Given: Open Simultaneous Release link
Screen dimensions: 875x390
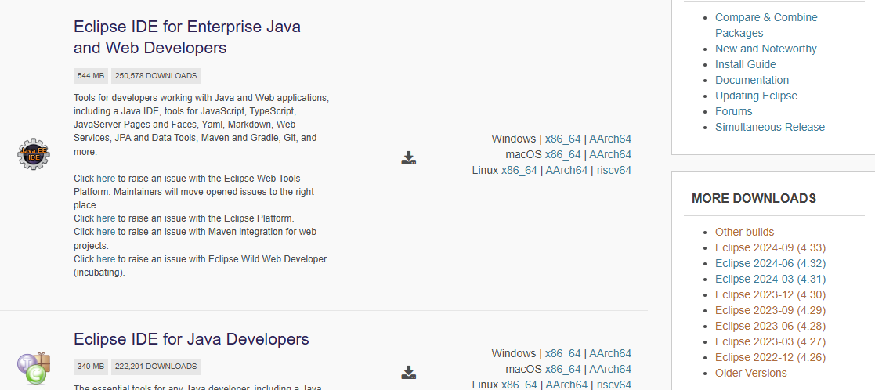Looking at the screenshot, I should point(769,127).
